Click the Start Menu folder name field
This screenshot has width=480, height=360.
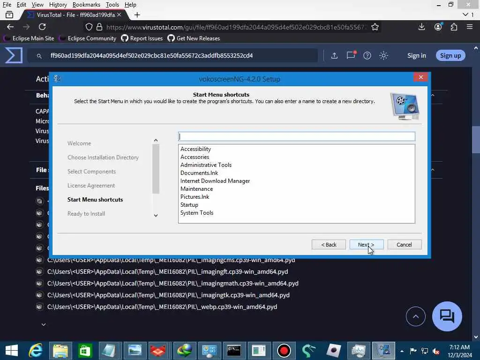click(296, 136)
